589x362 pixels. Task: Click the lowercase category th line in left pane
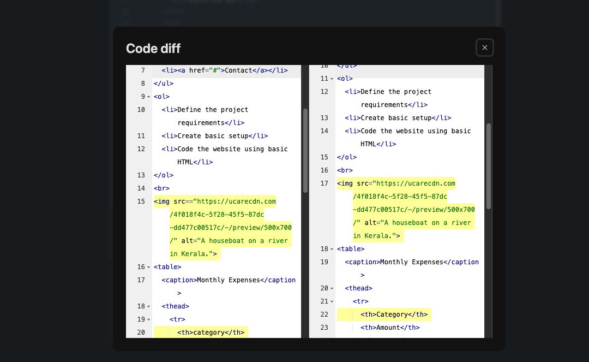point(211,333)
